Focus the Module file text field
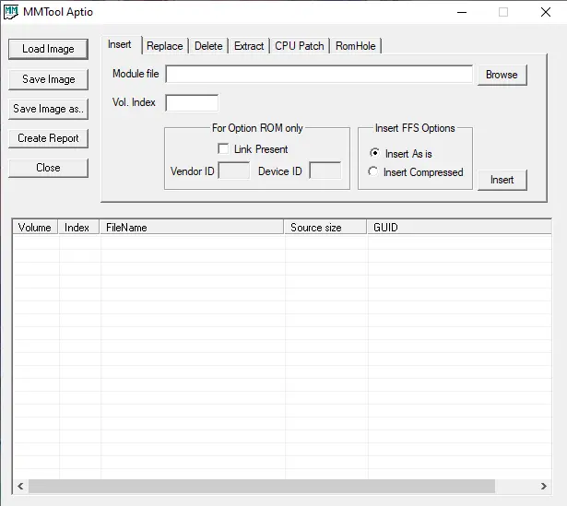This screenshot has width=567, height=506. (319, 74)
